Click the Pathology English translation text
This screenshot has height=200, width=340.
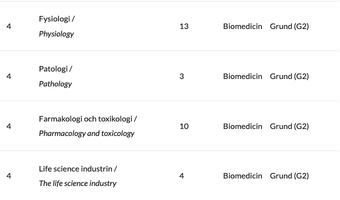55,84
